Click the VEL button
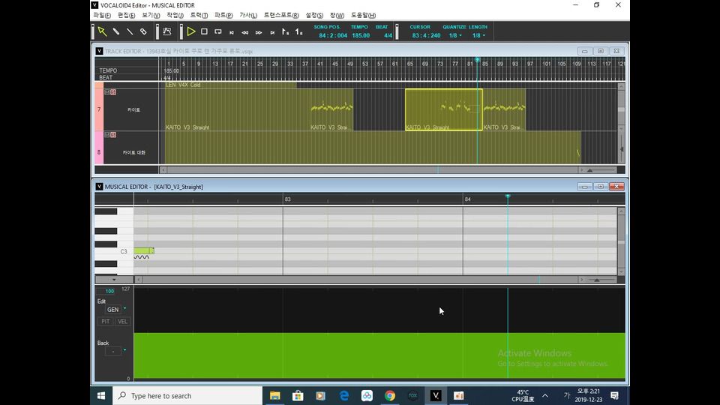The width and height of the screenshot is (720, 405). pos(122,322)
